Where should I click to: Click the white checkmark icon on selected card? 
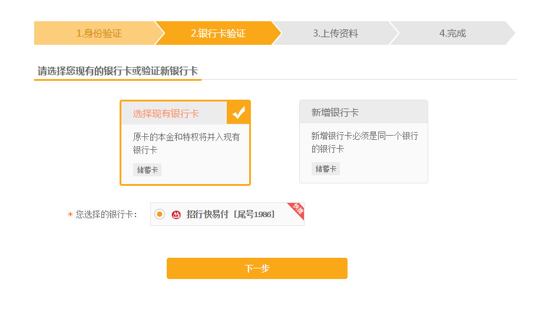click(239, 113)
